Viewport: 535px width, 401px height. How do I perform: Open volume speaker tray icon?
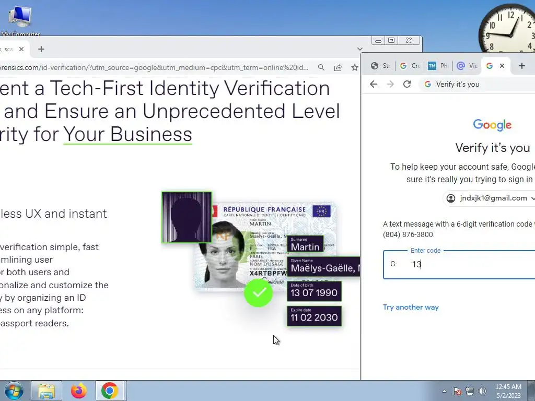(482, 391)
